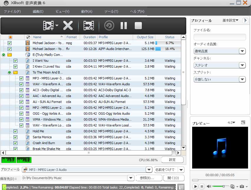Uncheck the 'Hold Me' track checkbox
Image resolution: width=251 pixels, height=190 pixels.
(15, 131)
